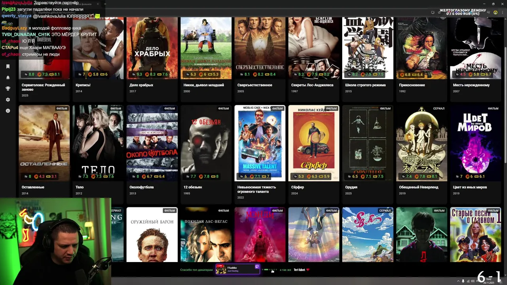The height and width of the screenshot is (285, 507).
Task: Click the Тело title text below poster
Action: pyautogui.click(x=80, y=187)
